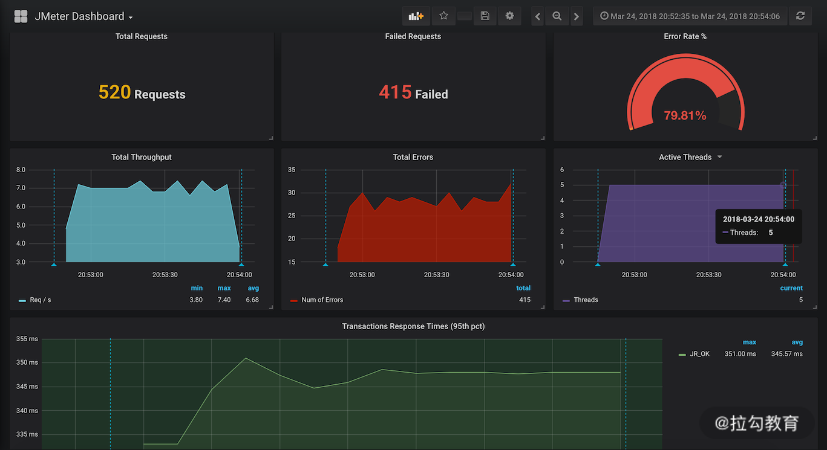Toggle the Num of Errors legend series
This screenshot has height=450, width=827.
click(x=322, y=300)
